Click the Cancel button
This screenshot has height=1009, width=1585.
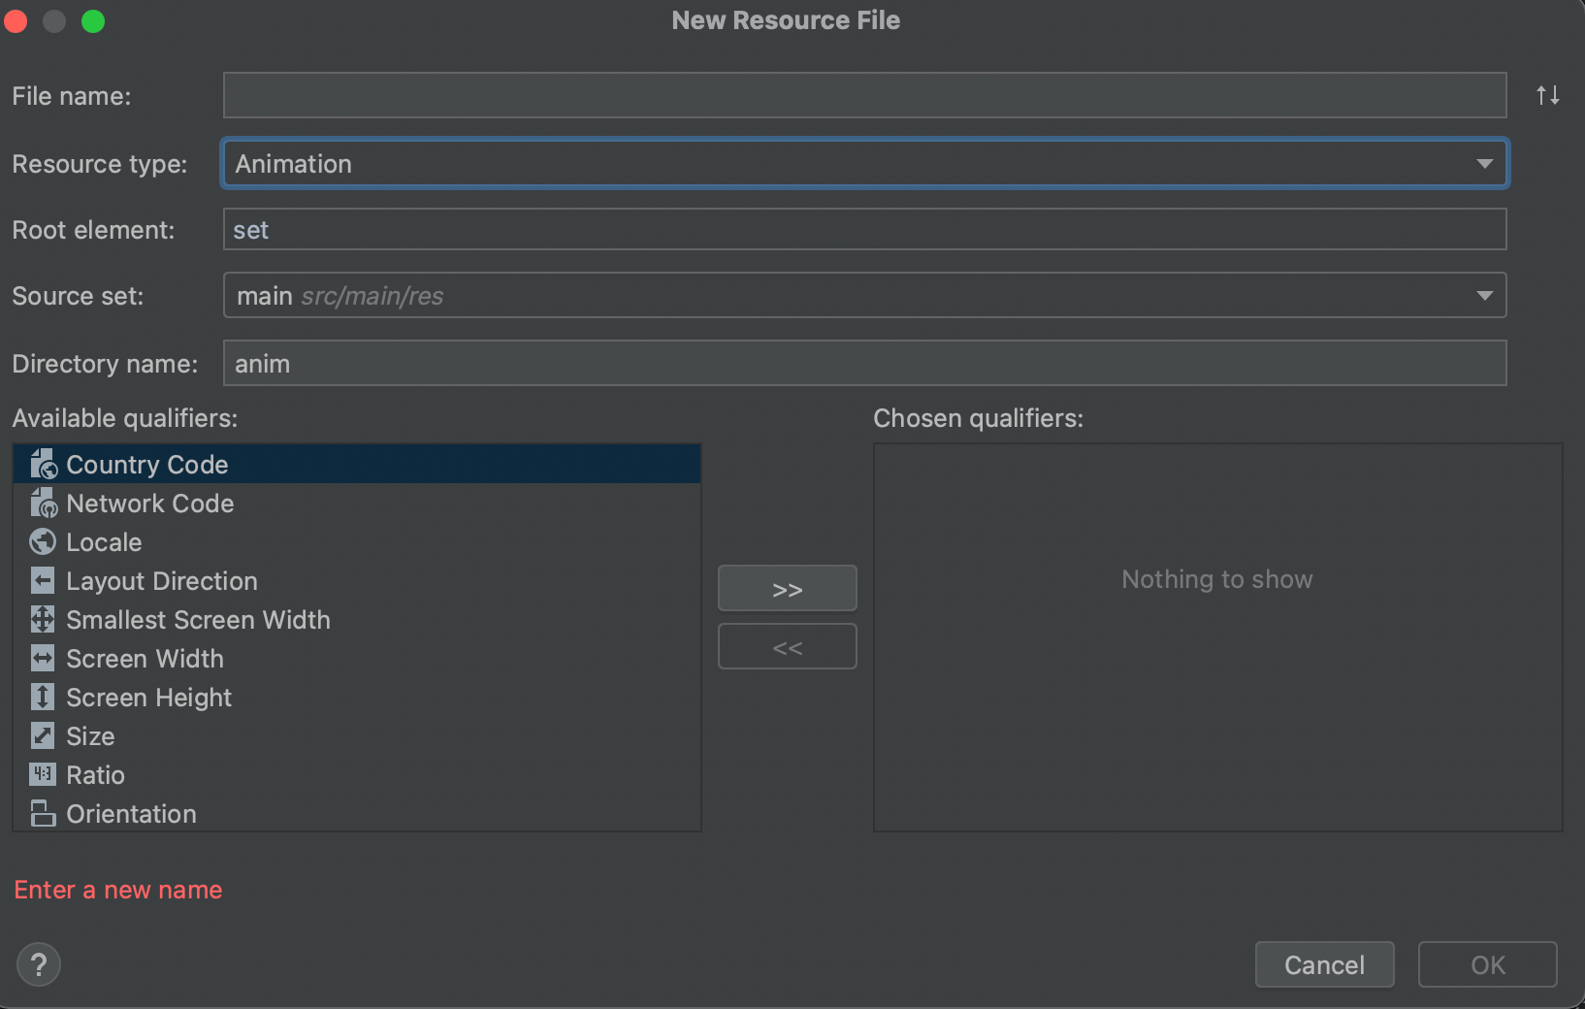point(1324,964)
